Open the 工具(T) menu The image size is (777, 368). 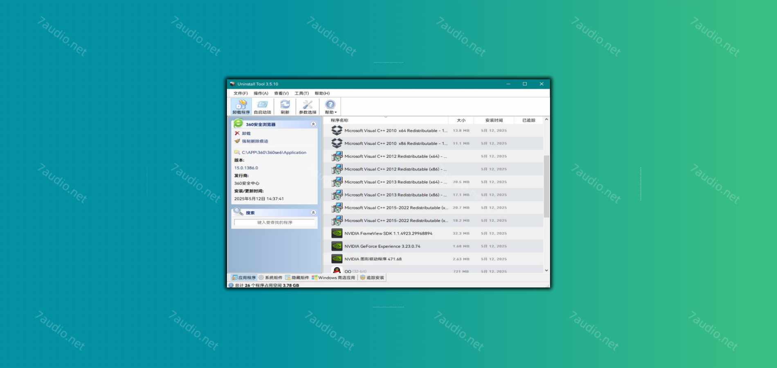click(302, 93)
